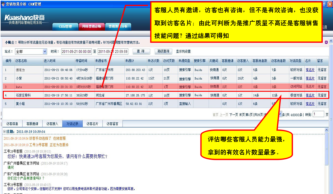
Task: Open the 网络营销诊断 tab
Action: 91,27
